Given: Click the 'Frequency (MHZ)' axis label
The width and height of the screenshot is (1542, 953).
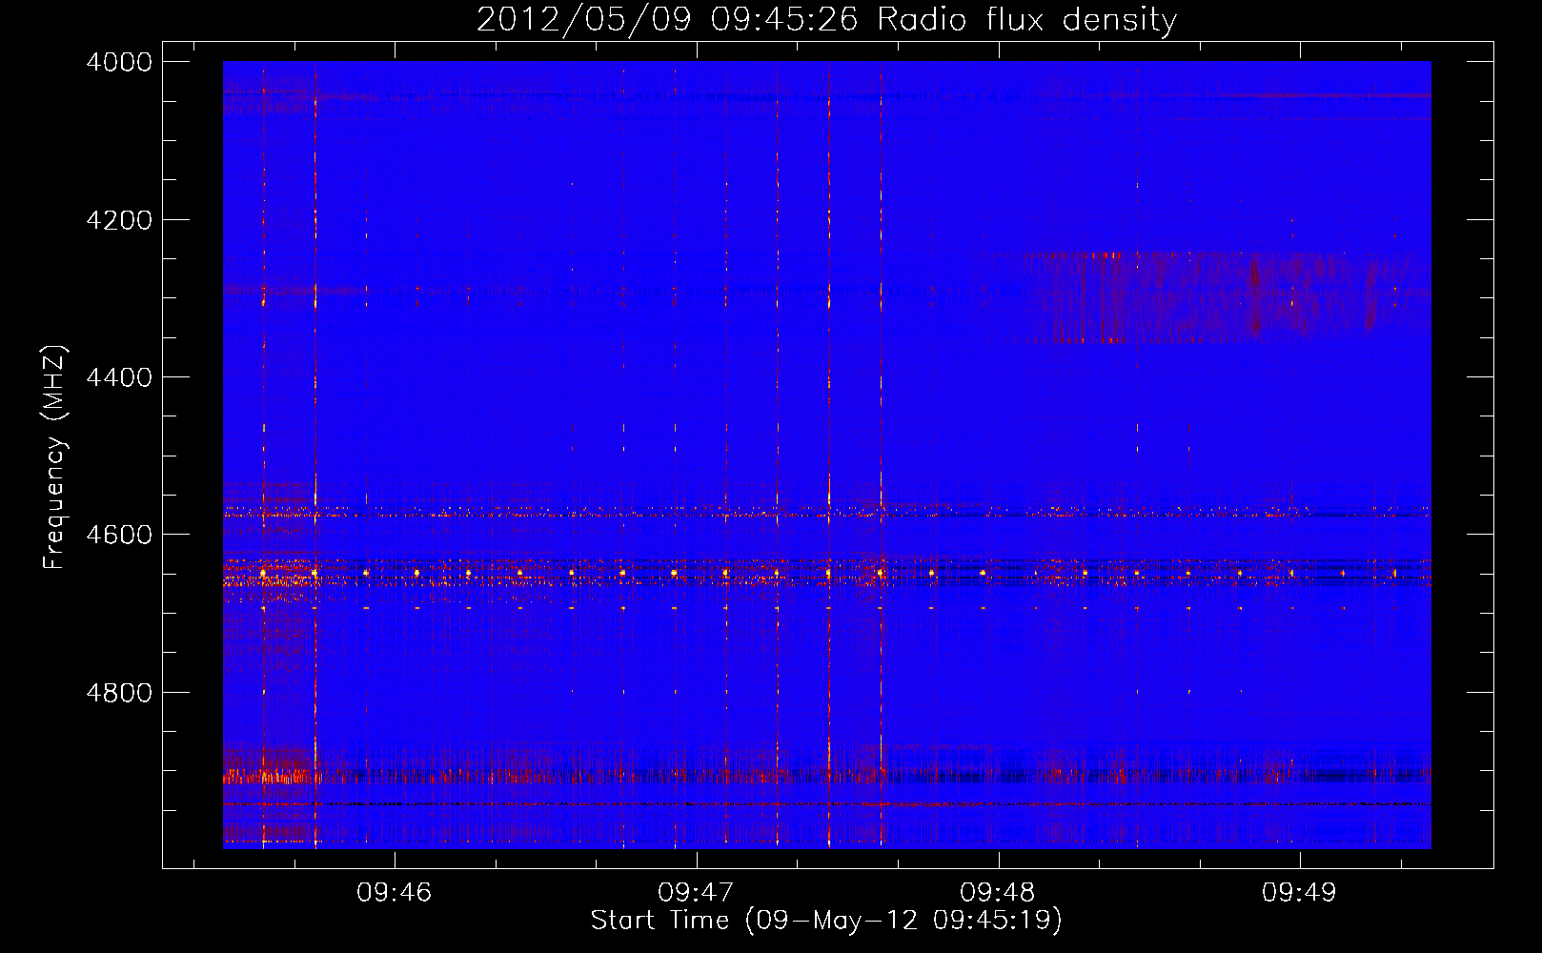Looking at the screenshot, I should pos(55,457).
